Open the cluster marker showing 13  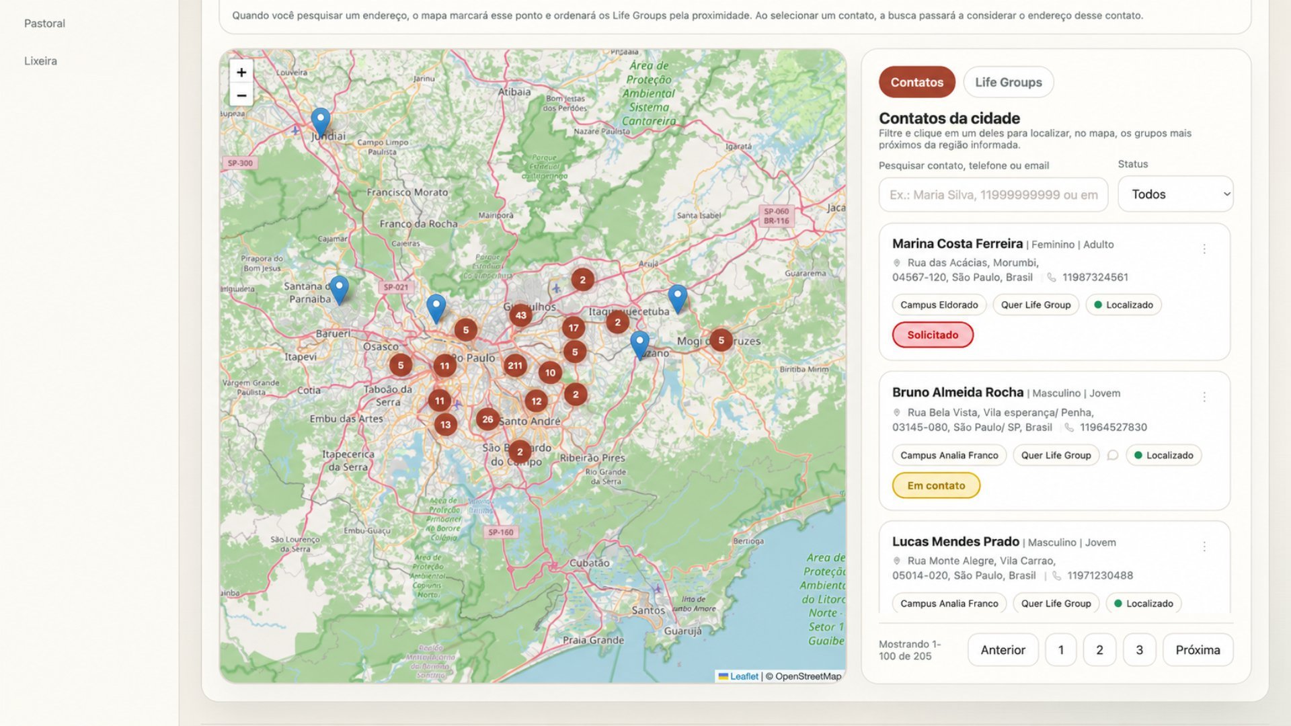pyautogui.click(x=445, y=424)
